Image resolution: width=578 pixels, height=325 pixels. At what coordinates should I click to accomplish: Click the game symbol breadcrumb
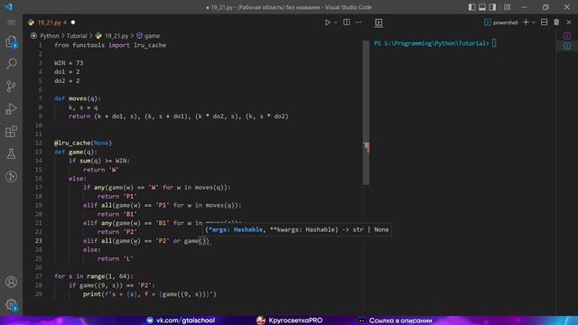click(152, 36)
